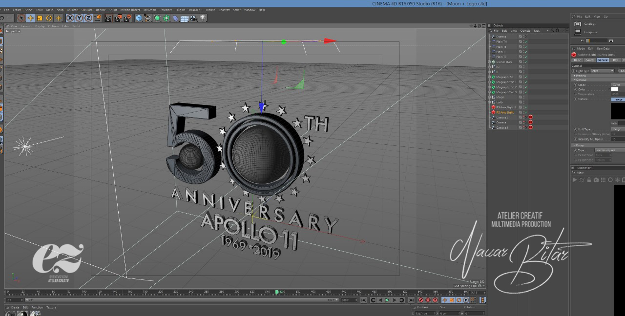Click the Camera object toolbar icon

(194, 18)
